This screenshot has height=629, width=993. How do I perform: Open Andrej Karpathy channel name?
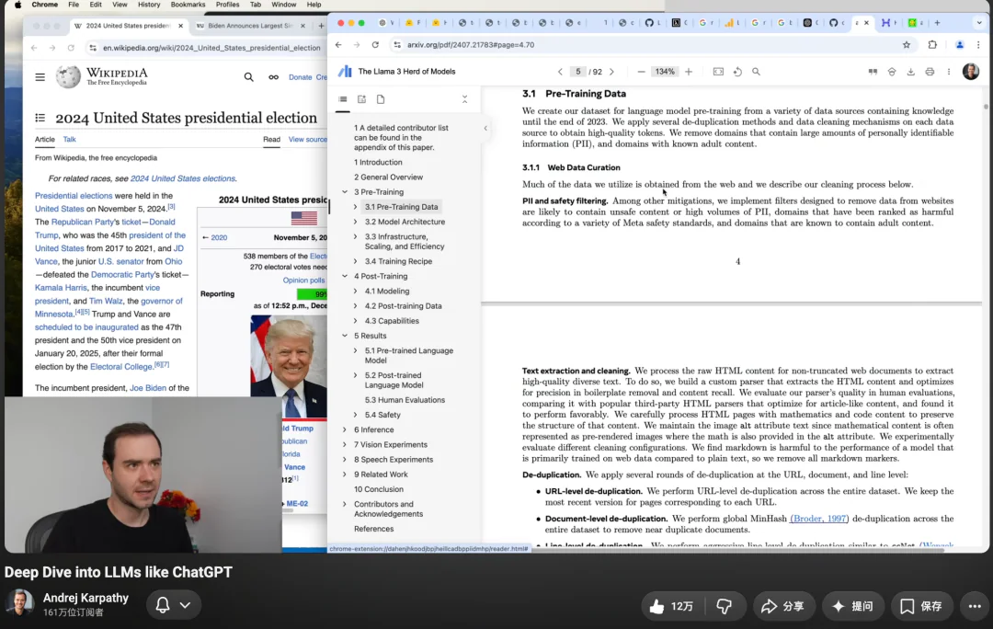click(86, 598)
